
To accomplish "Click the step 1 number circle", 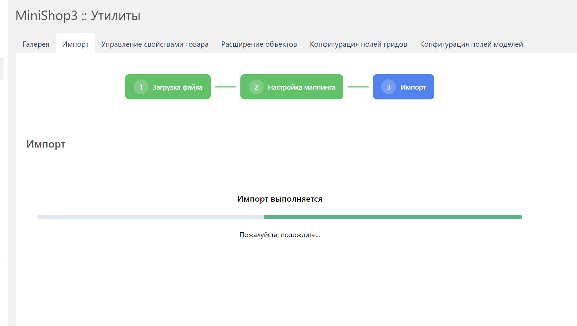I will point(141,87).
